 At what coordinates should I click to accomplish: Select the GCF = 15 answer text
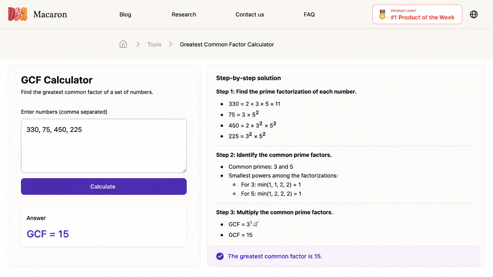47,234
